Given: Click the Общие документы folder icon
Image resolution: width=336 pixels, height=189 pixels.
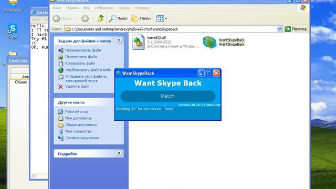Looking at the screenshot, I should tap(61, 125).
